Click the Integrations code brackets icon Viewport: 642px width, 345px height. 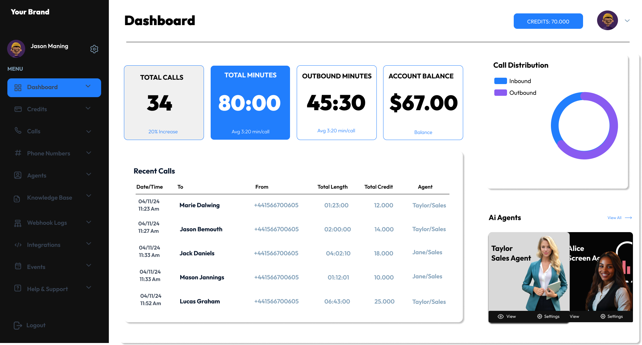point(18,245)
